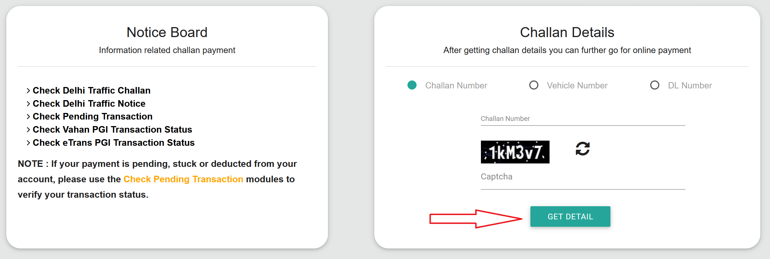Focus the Captcha text field
The width and height of the screenshot is (770, 259).
click(x=583, y=180)
